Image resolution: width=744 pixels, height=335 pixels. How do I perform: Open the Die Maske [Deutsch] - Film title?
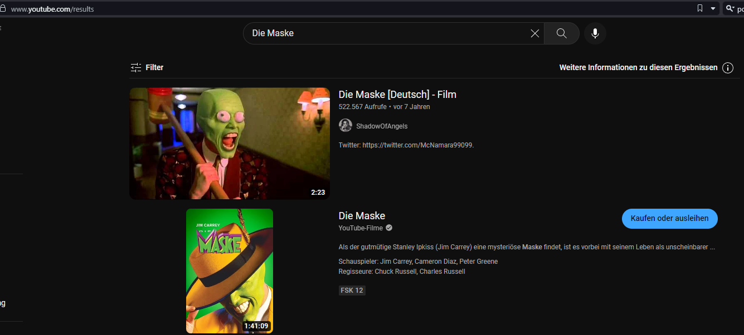point(397,95)
